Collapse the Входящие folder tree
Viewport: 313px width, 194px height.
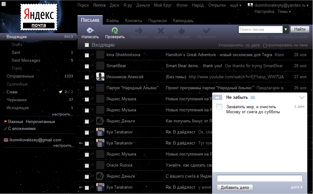[x=3, y=36]
